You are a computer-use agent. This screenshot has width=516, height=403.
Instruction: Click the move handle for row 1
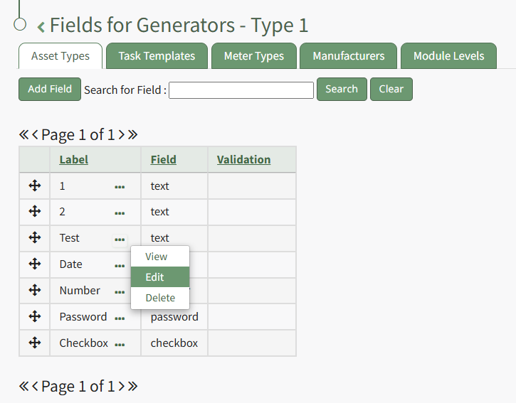pyautogui.click(x=34, y=186)
